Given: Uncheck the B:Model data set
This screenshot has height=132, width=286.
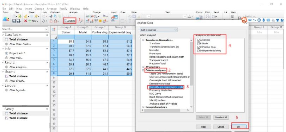Looking at the screenshot, I should pos(199,43).
